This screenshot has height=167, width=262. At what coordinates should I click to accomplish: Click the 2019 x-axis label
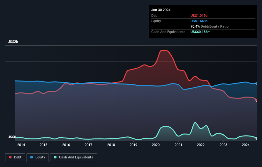[133, 145]
